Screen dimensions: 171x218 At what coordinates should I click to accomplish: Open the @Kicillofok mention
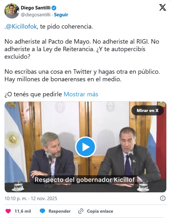click(21, 26)
